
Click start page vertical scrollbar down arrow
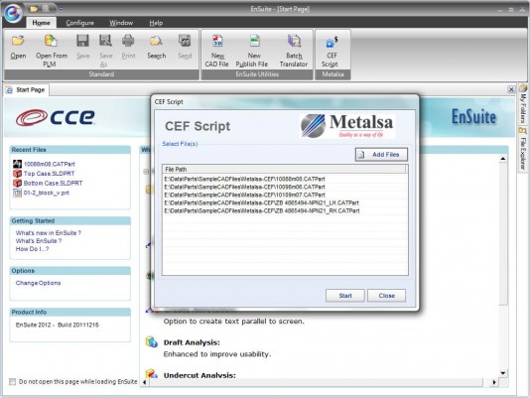[503, 373]
